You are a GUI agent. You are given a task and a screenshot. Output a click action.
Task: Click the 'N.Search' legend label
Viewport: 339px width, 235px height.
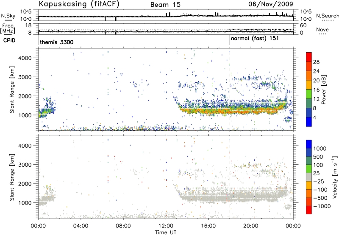(327, 16)
